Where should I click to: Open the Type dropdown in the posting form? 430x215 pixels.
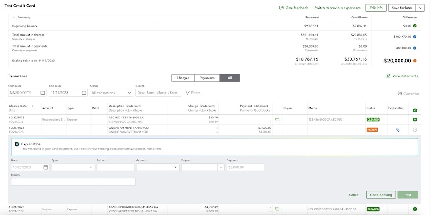point(73,167)
